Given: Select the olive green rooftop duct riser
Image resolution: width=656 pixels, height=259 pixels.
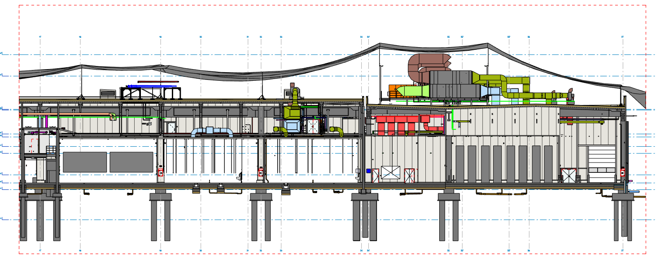Looking at the screenshot, I should (295, 97).
